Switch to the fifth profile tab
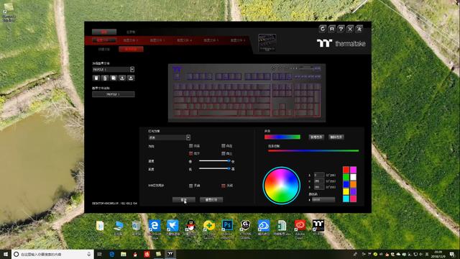The height and width of the screenshot is (259, 460). [211, 40]
